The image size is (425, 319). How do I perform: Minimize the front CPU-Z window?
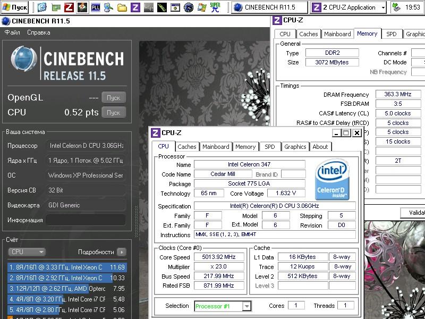tap(336, 133)
